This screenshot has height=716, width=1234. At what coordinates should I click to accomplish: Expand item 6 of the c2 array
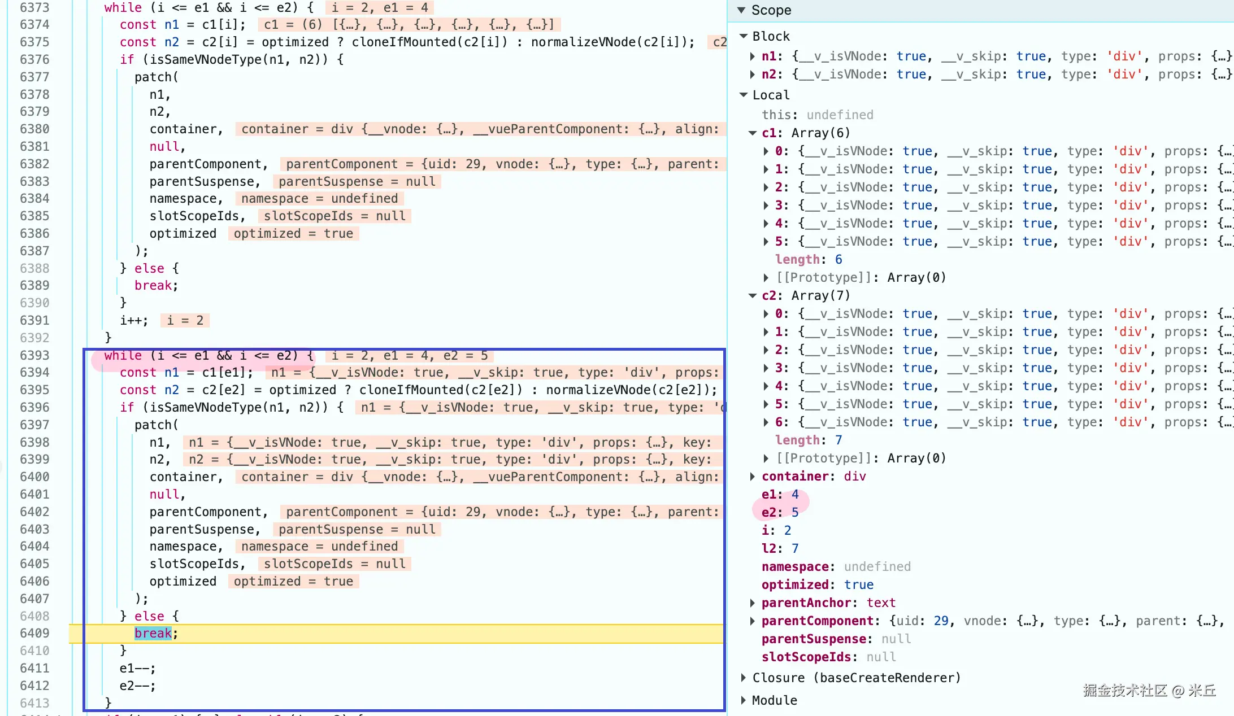[x=766, y=422]
